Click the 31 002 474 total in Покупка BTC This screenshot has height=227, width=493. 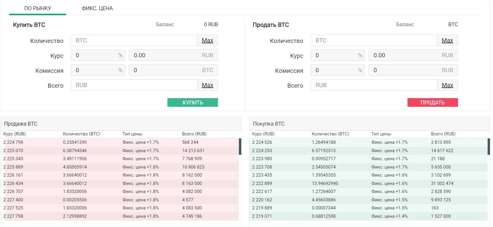tap(442, 183)
